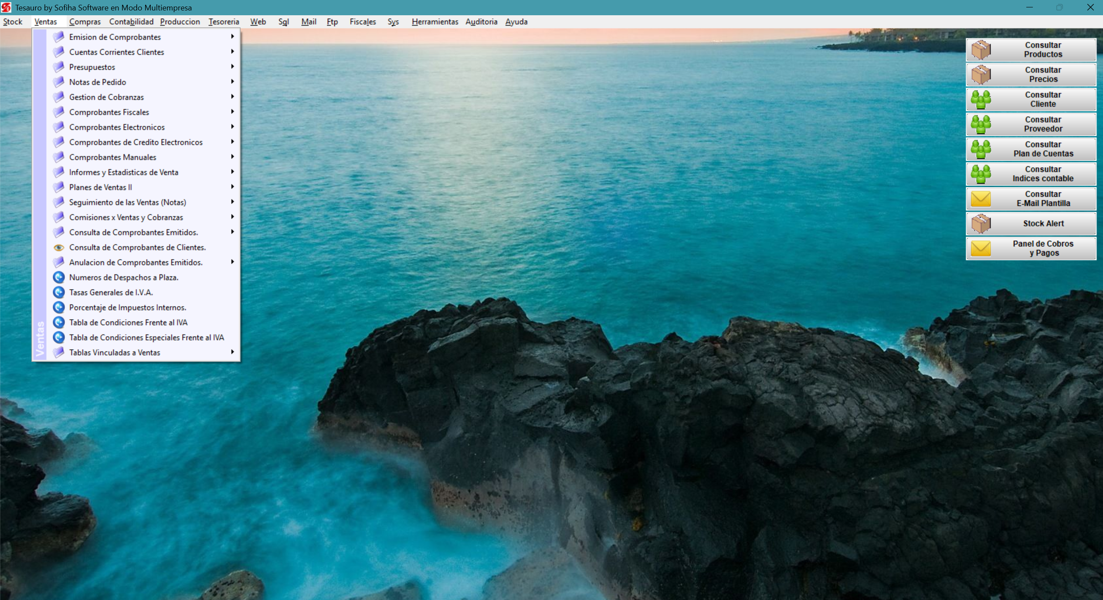Click the box icon beside Consultar Productos

point(981,50)
